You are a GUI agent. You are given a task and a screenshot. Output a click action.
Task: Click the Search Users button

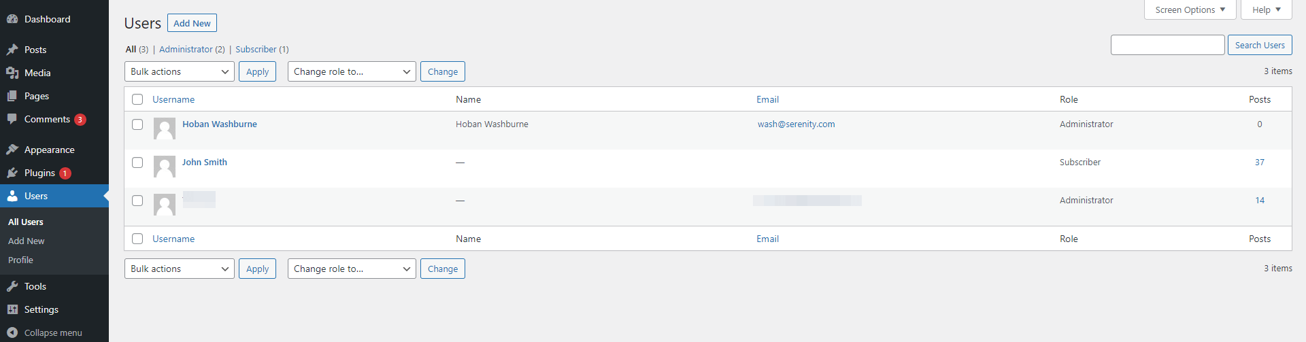click(x=1260, y=45)
